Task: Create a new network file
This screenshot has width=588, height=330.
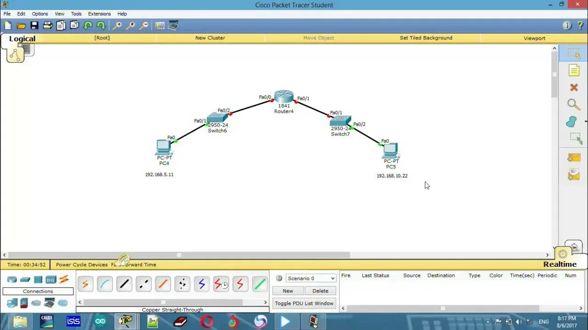Action: click(8, 26)
